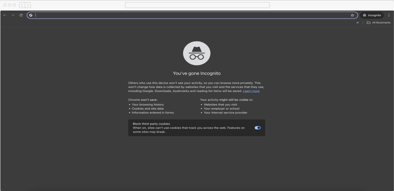Click the outer window forward chevron

28,5
